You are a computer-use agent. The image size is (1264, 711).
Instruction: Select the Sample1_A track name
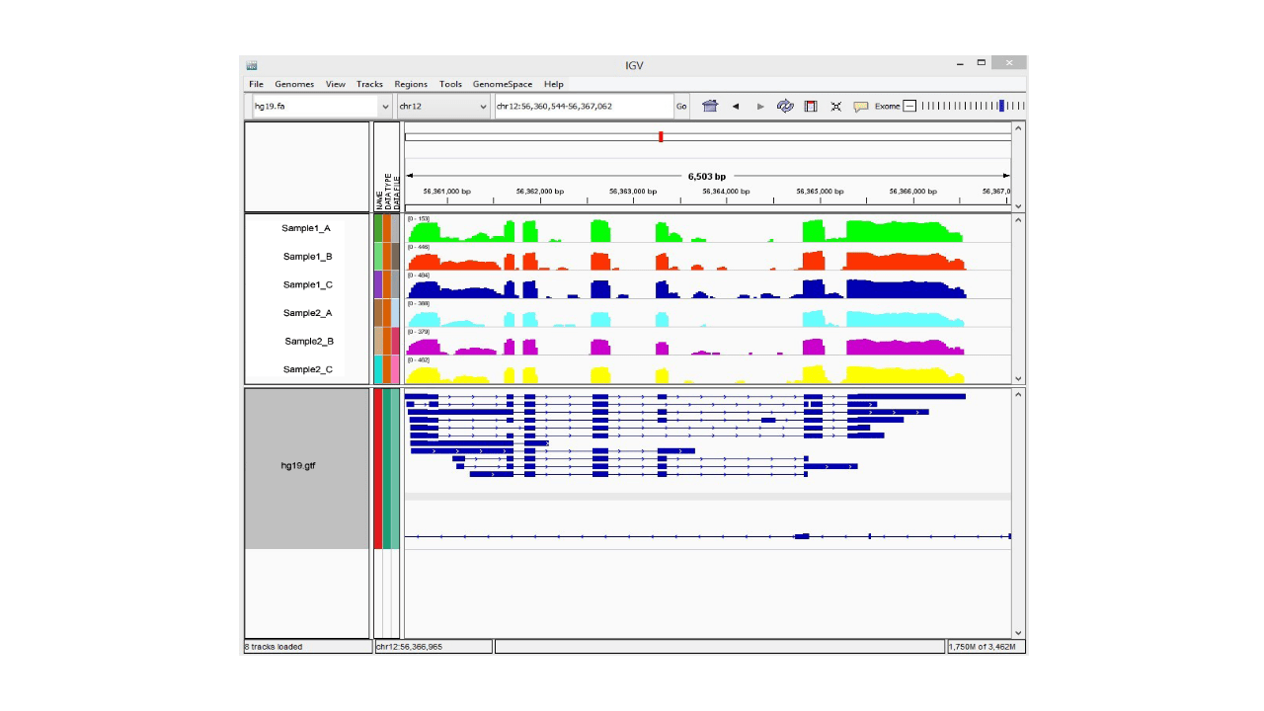click(x=306, y=228)
